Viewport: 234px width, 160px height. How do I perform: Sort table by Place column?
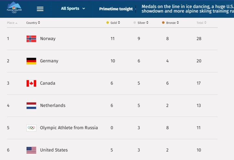12,23
